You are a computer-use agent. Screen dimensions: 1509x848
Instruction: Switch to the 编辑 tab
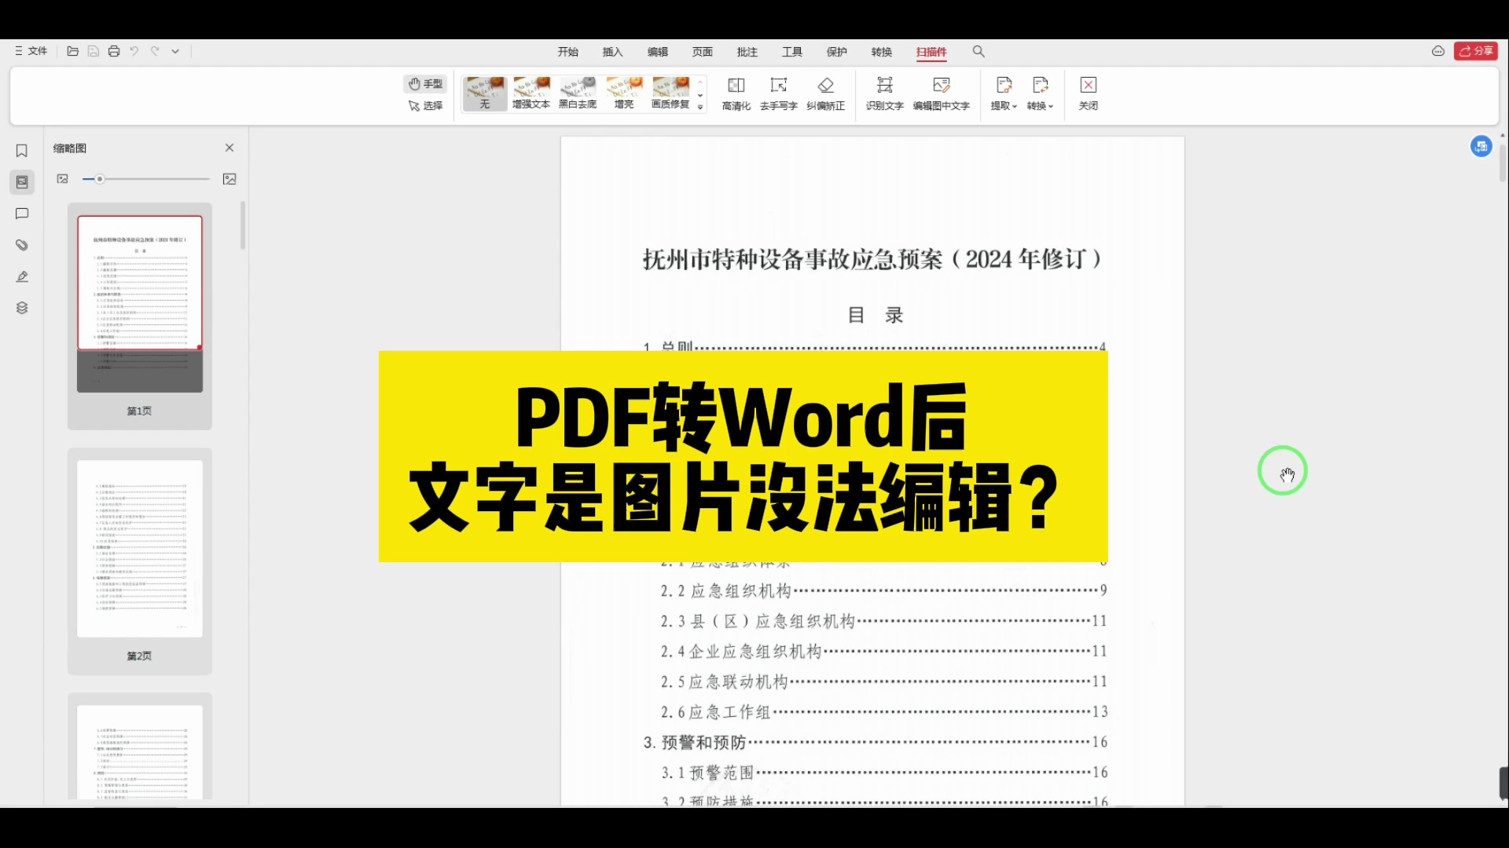658,52
